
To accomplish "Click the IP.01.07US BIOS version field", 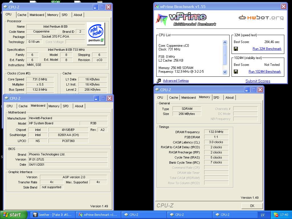I will click(68, 159).
